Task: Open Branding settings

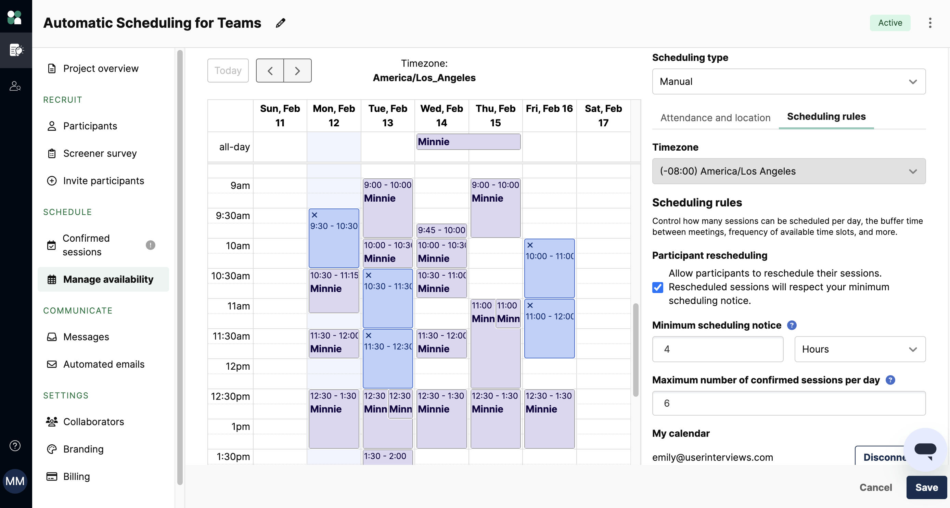Action: click(x=83, y=449)
